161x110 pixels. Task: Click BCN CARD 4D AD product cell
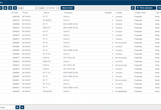coord(71,88)
